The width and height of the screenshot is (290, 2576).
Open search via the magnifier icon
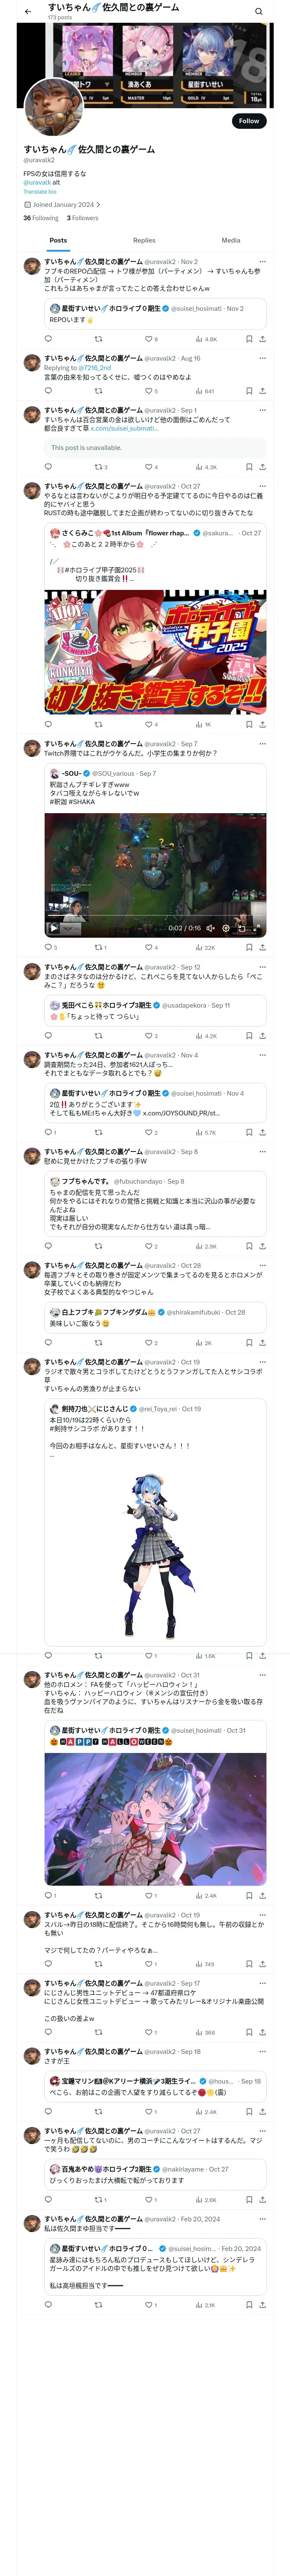[x=258, y=11]
